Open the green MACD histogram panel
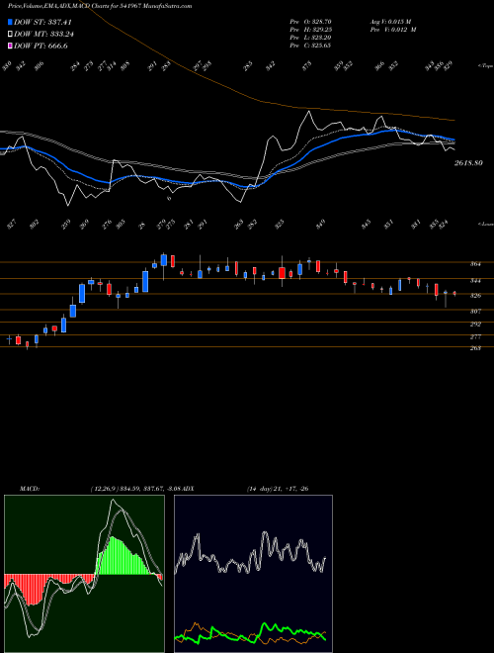Image resolution: width=494 pixels, height=653 pixels. tap(84, 574)
